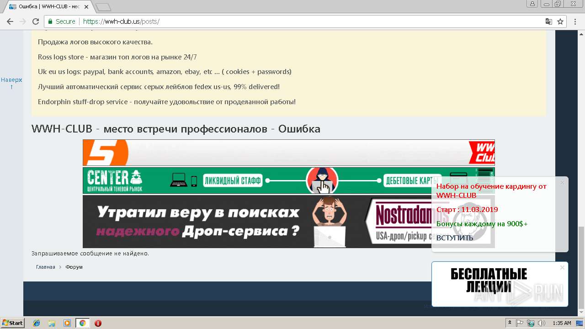The width and height of the screenshot is (585, 329).
Task: Open Windows Explorer folder icon in taskbar
Action: tap(52, 323)
